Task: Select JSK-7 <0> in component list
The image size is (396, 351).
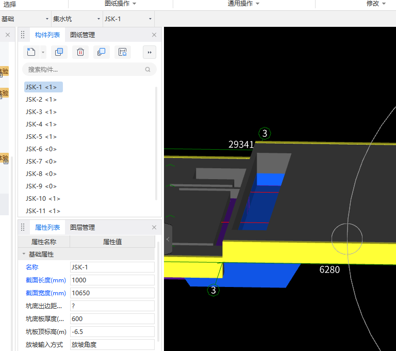Action: (41, 162)
